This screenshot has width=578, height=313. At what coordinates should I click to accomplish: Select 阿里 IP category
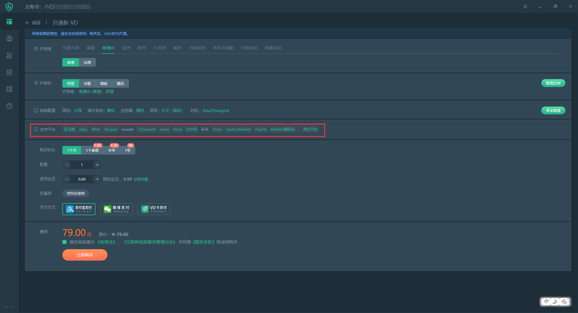(x=71, y=83)
